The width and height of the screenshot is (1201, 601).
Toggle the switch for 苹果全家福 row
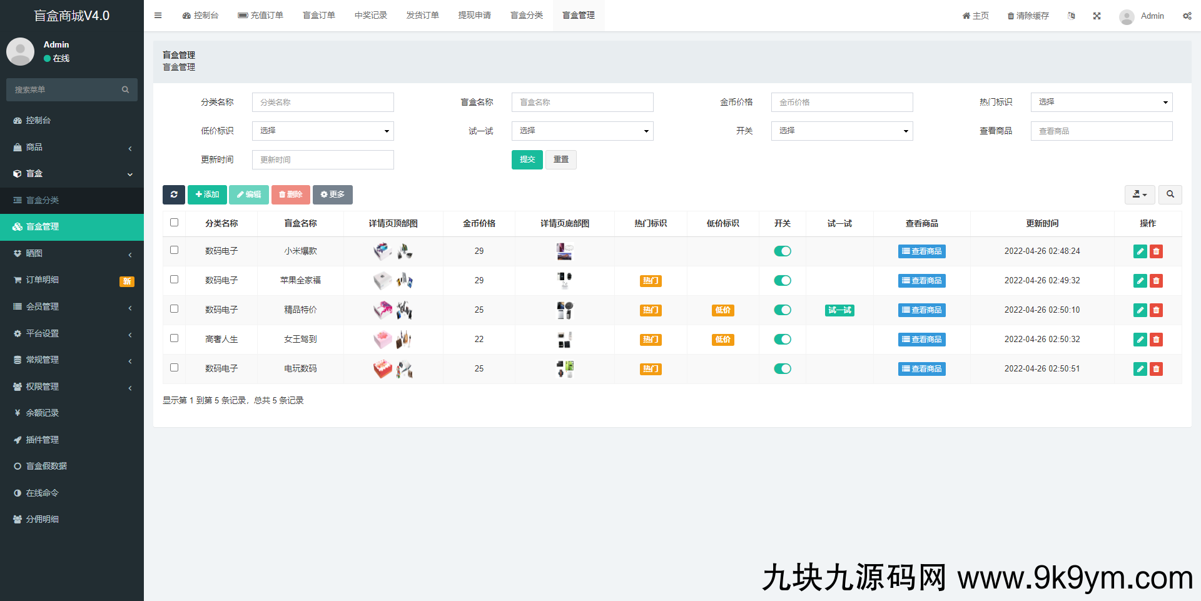782,281
